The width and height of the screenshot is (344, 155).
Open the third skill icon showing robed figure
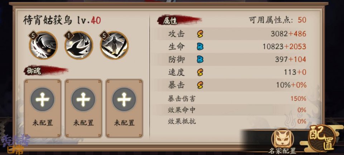[114, 46]
